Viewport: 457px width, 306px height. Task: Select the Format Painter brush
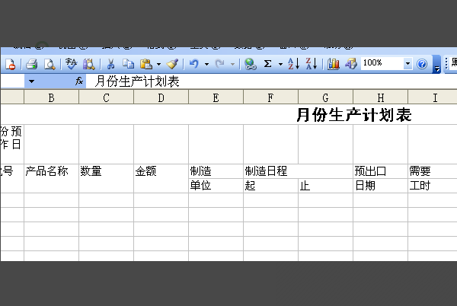(172, 65)
